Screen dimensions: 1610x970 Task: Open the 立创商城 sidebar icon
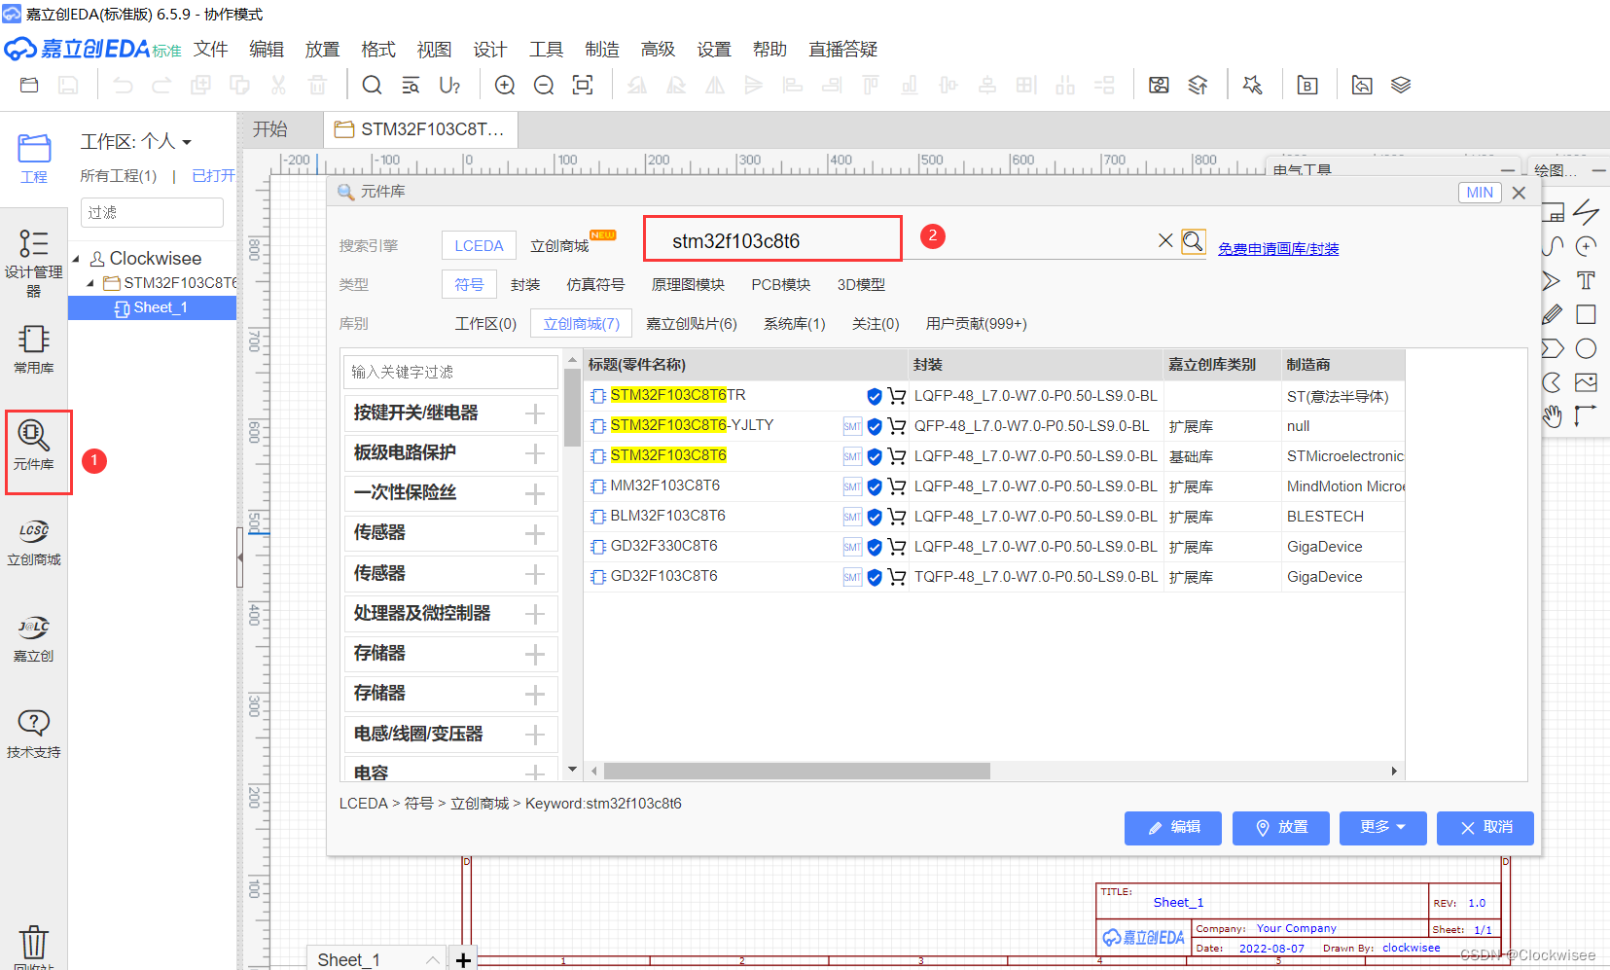[x=34, y=542]
